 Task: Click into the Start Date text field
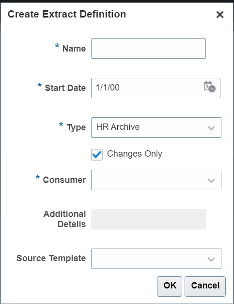tap(147, 88)
